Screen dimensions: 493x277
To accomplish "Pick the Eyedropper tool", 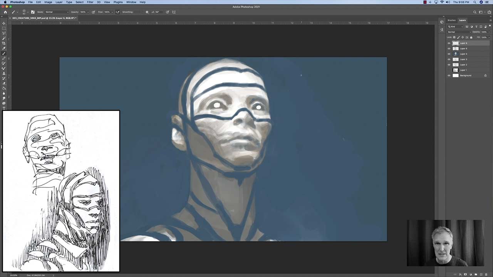I will pos(4,48).
